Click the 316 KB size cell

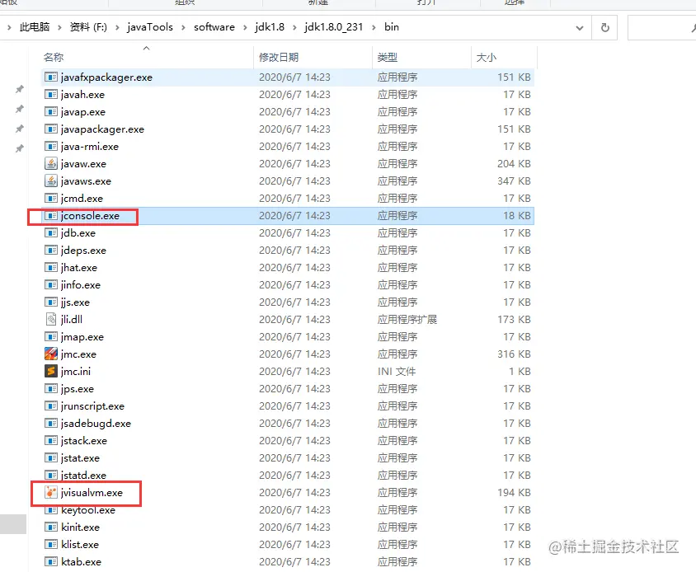pos(514,354)
